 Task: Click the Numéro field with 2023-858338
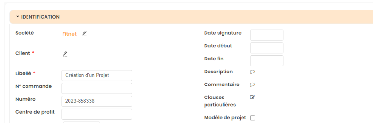point(97,101)
